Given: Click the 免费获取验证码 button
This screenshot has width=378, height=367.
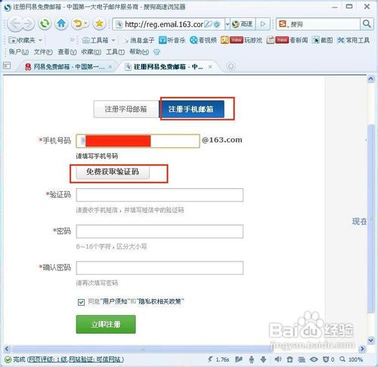Looking at the screenshot, I should (x=113, y=172).
